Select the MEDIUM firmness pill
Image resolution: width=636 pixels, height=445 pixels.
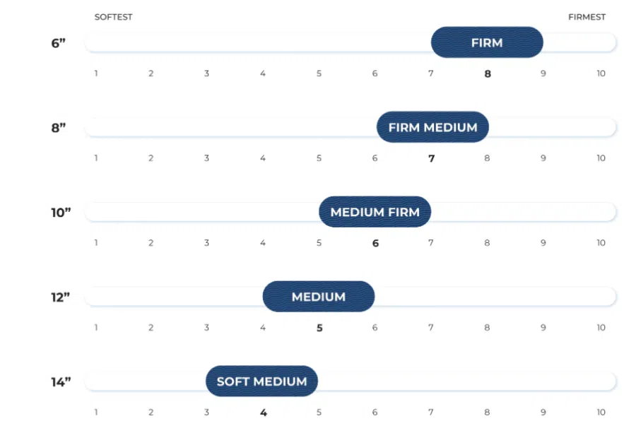(319, 297)
